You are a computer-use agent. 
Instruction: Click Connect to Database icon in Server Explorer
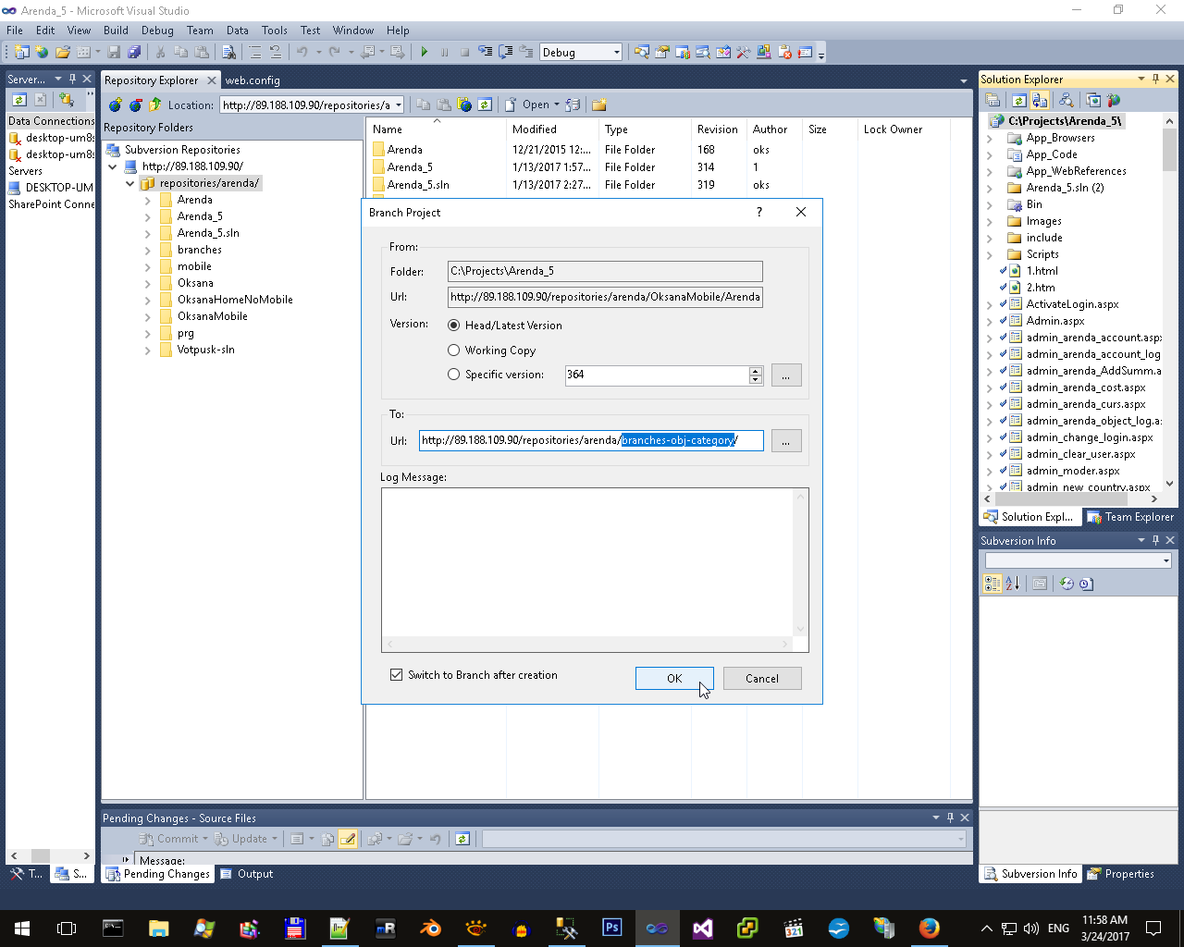point(67,99)
